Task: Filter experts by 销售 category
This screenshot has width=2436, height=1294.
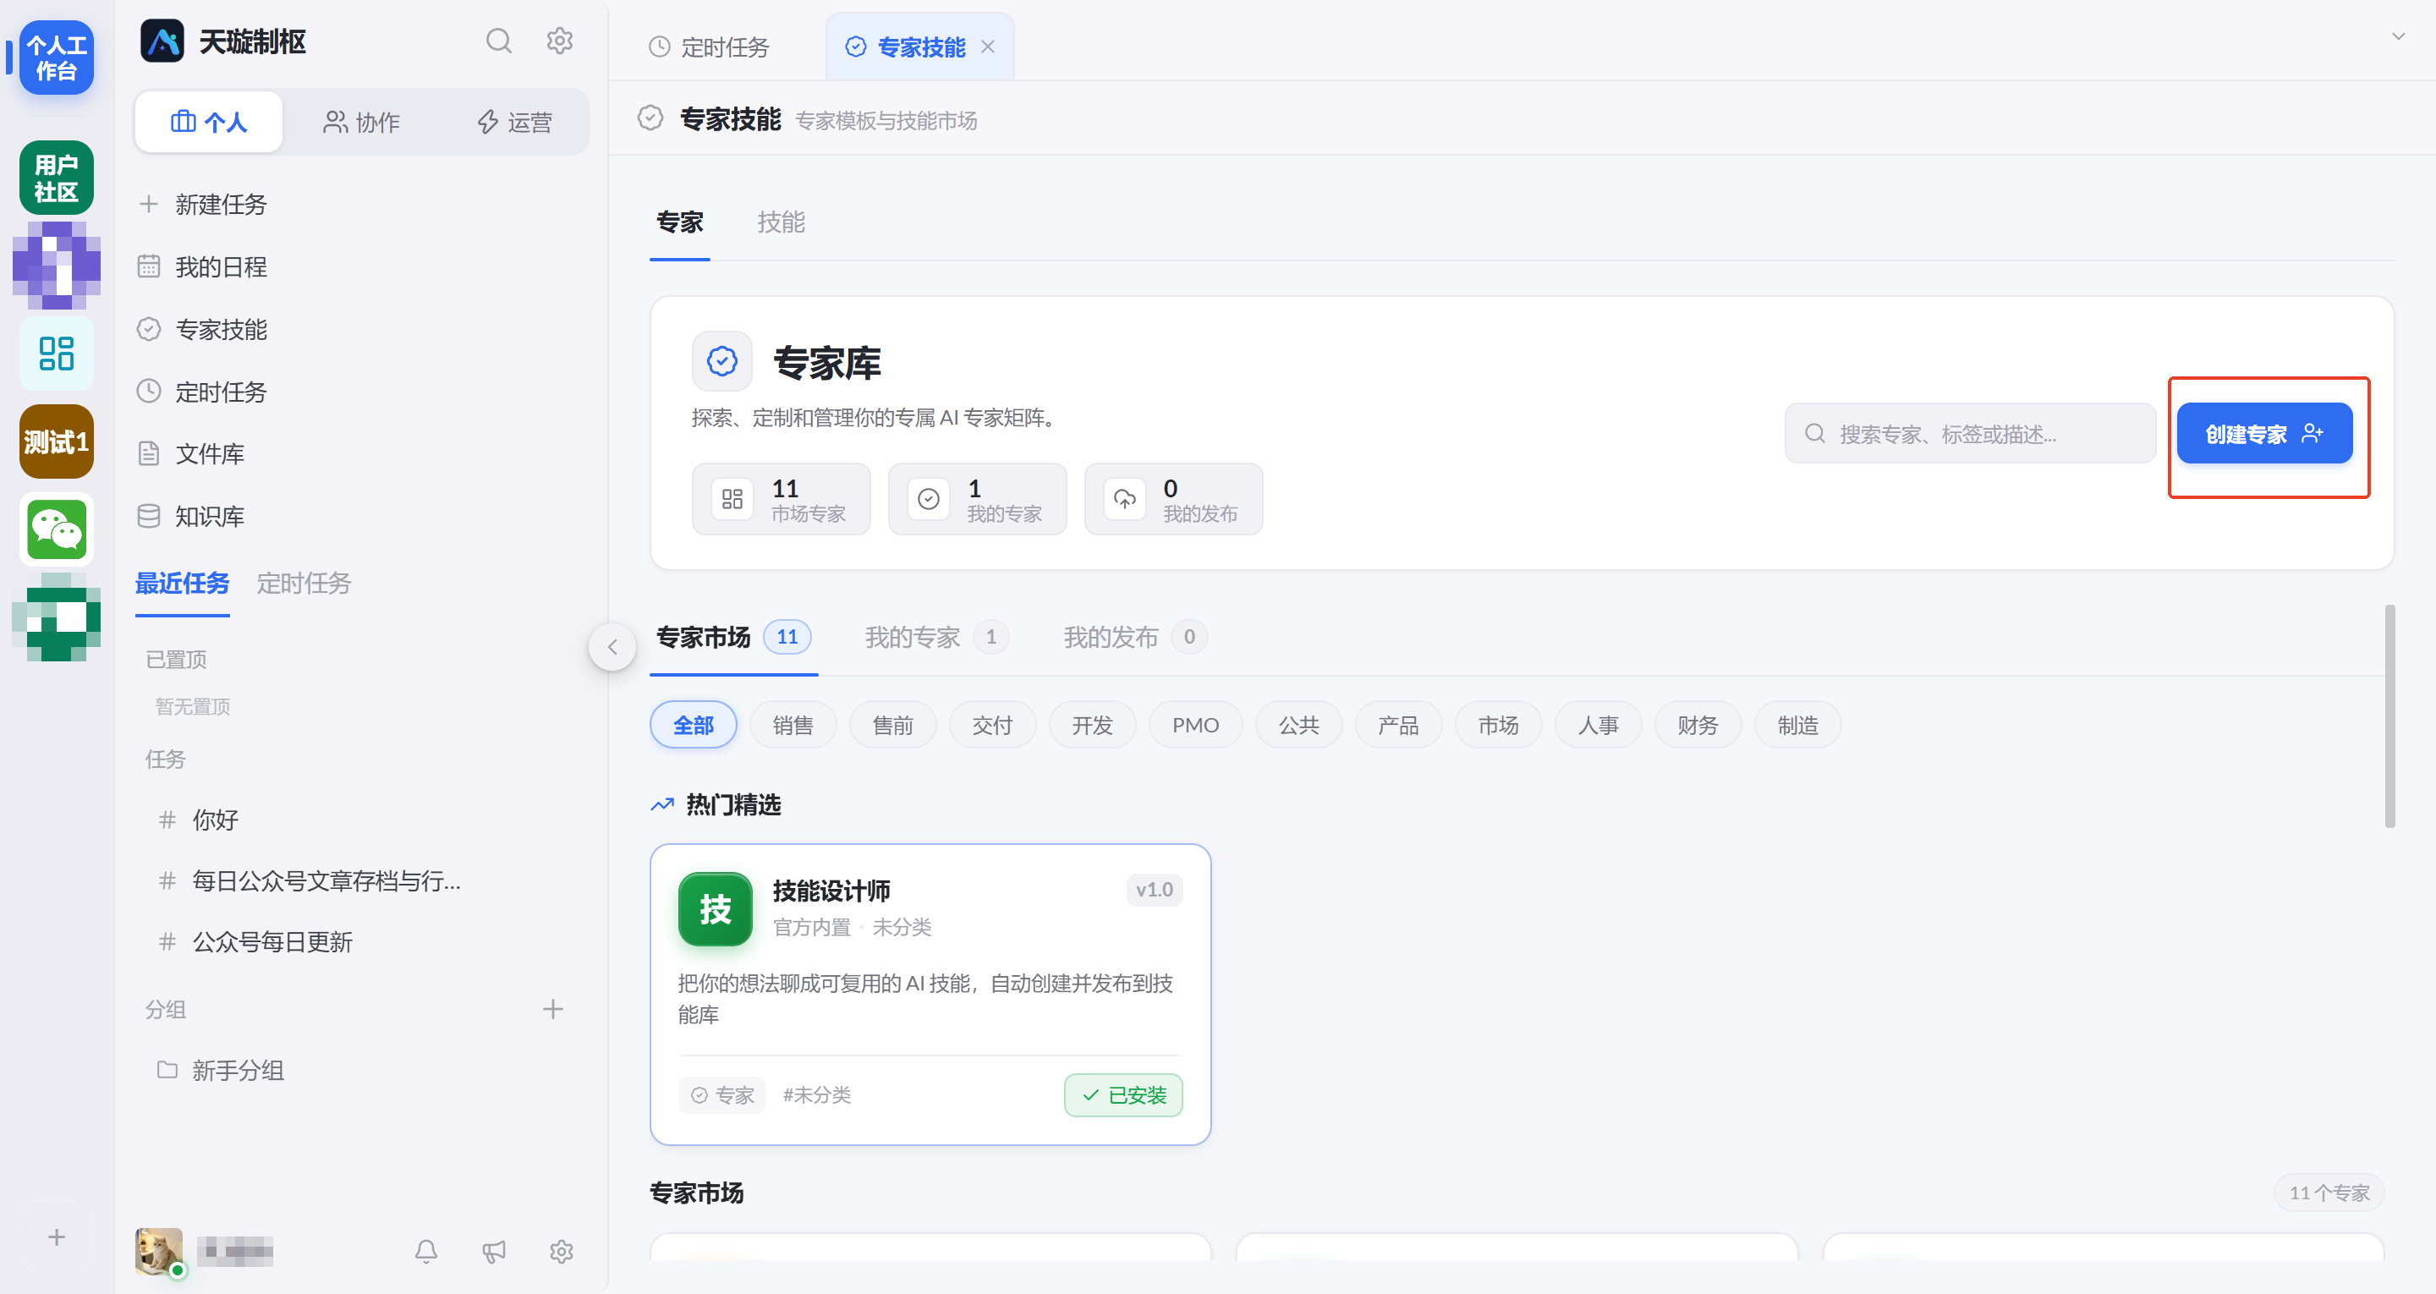Action: 793,725
